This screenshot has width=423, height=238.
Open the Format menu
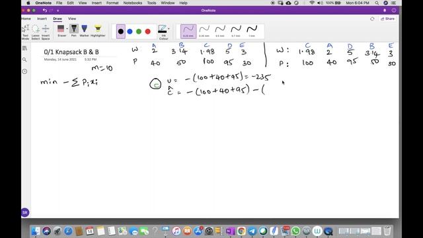coord(112,3)
